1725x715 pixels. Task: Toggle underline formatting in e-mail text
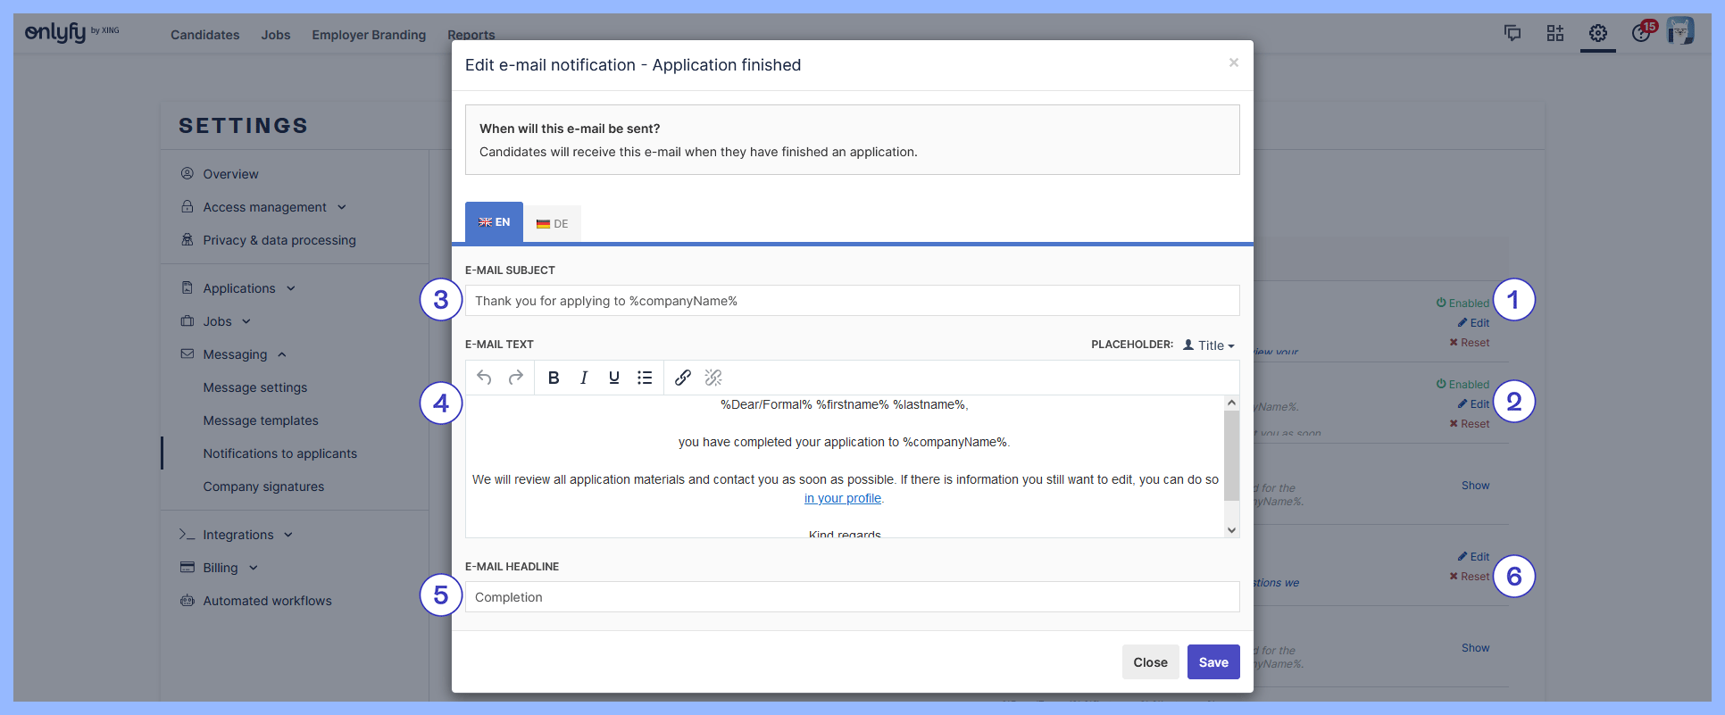614,378
